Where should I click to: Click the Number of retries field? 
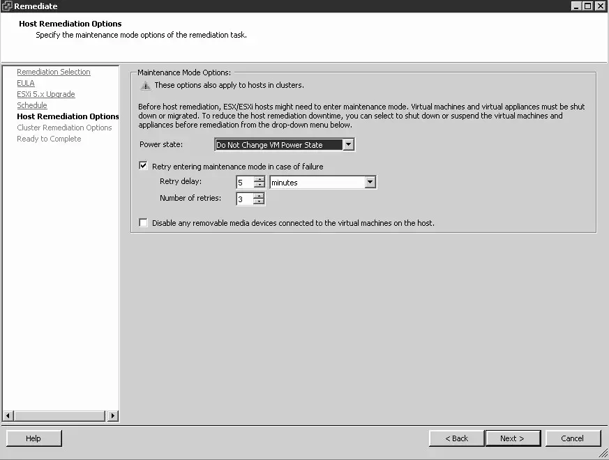(245, 199)
